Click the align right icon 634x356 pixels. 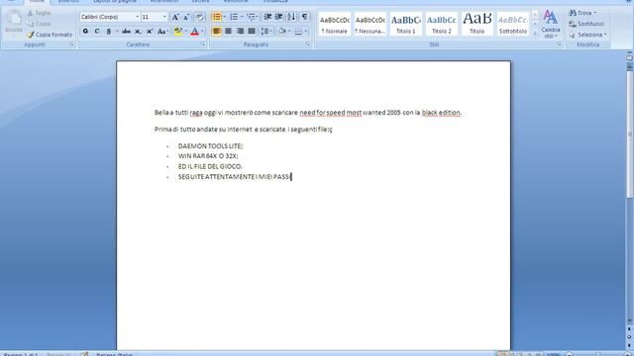tap(240, 31)
